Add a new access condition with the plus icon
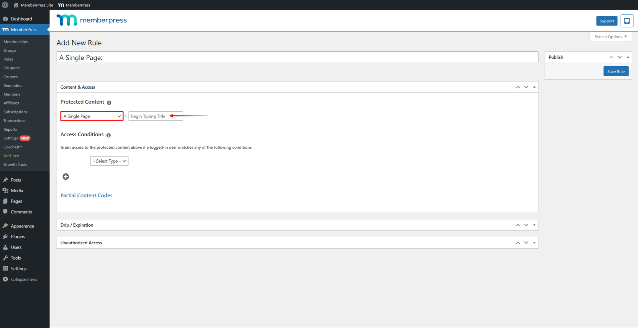The width and height of the screenshot is (638, 328). click(66, 176)
